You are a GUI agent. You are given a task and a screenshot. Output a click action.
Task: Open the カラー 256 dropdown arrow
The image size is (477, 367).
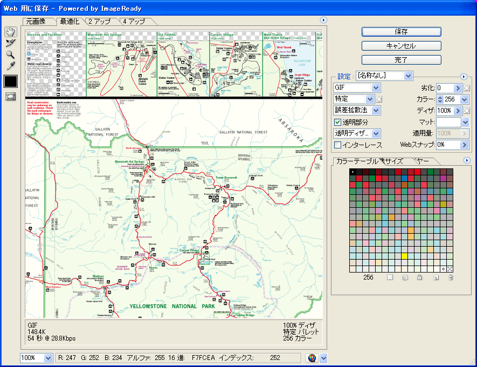point(465,99)
